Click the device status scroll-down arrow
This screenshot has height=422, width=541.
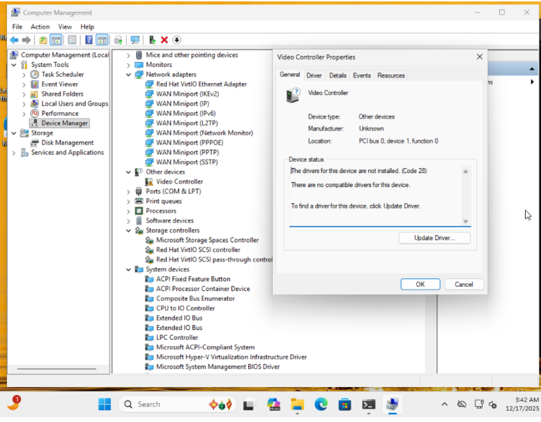pos(466,222)
